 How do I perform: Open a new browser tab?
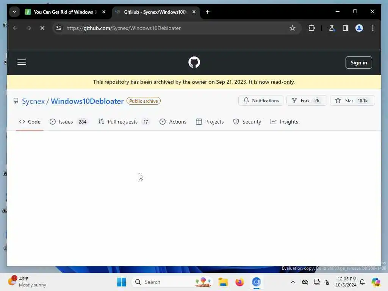click(x=208, y=12)
